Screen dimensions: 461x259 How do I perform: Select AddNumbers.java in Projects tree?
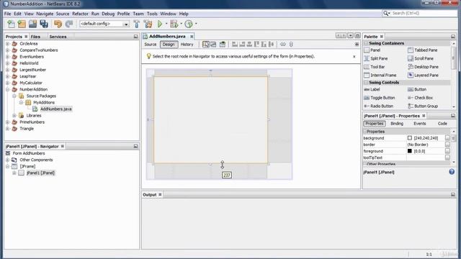pyautogui.click(x=56, y=109)
